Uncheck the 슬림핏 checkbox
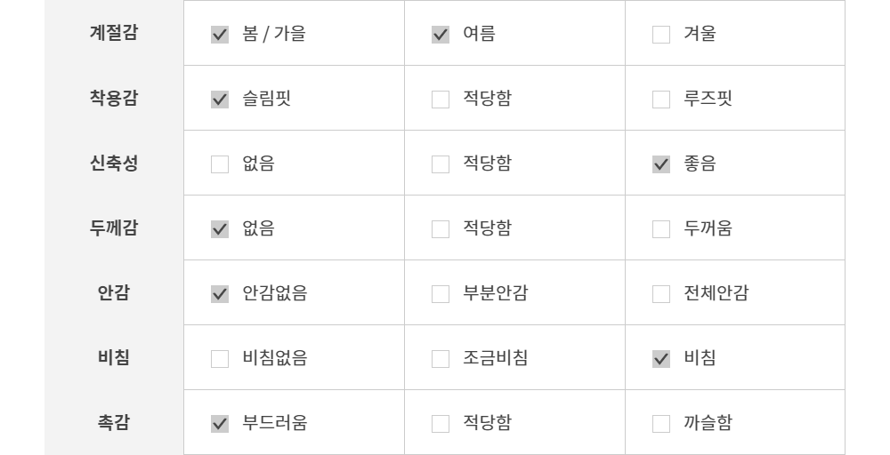The height and width of the screenshot is (455, 890). click(220, 100)
